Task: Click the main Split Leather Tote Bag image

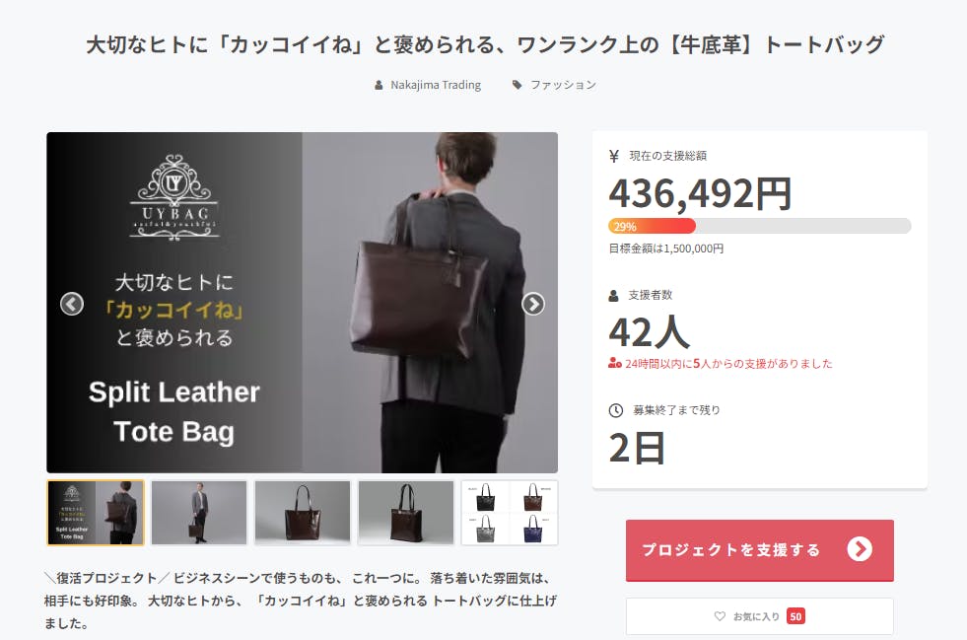Action: tap(303, 303)
